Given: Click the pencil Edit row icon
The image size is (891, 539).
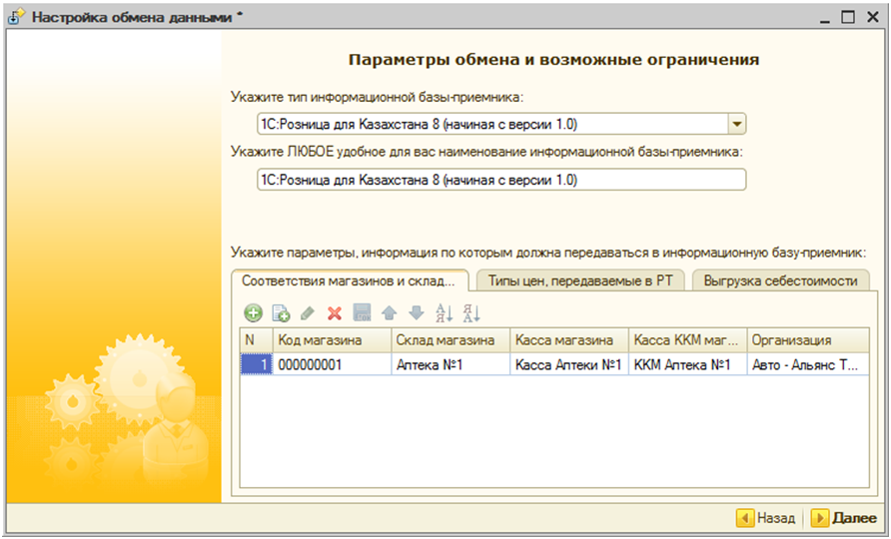Looking at the screenshot, I should [x=308, y=313].
